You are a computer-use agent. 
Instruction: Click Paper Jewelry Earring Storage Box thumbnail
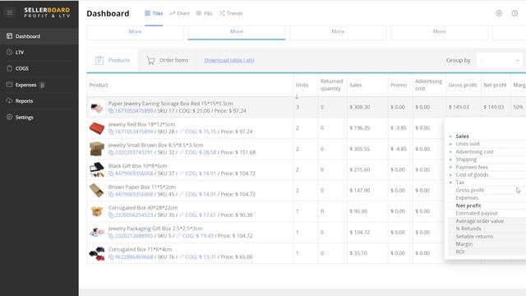tap(97, 108)
